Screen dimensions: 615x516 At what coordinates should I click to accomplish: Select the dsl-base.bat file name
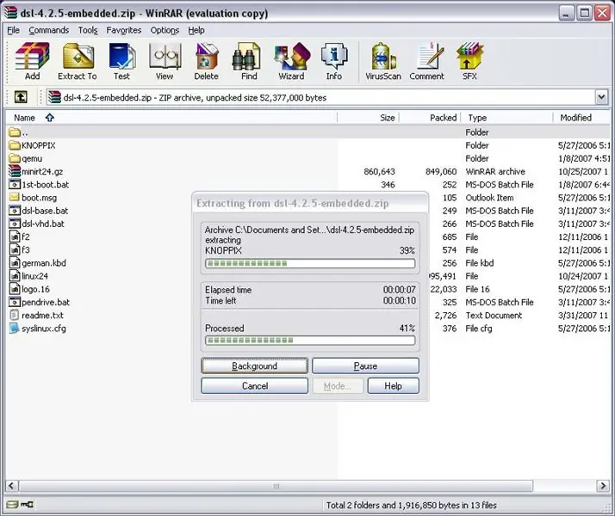45,211
